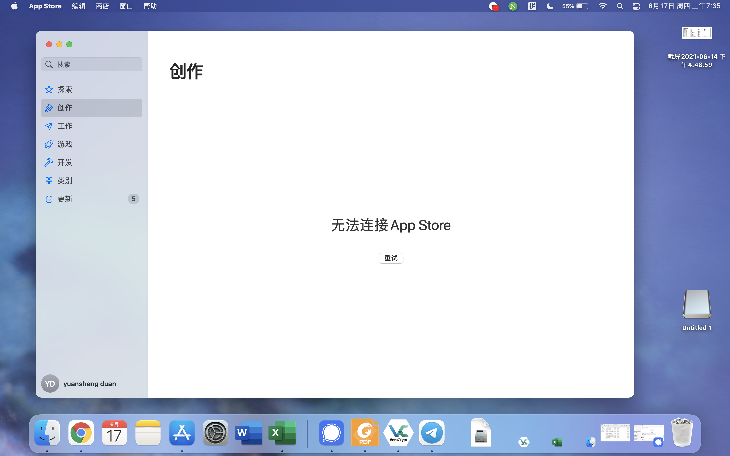This screenshot has width=730, height=456.
Task: Switch the 拼 input method in menu bar
Action: pos(532,6)
